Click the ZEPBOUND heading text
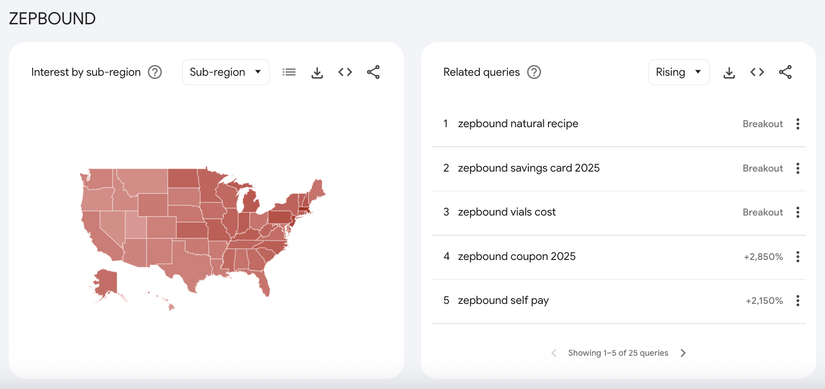 tap(52, 19)
